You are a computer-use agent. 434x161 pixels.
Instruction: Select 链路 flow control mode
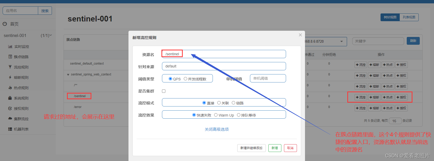(x=233, y=103)
